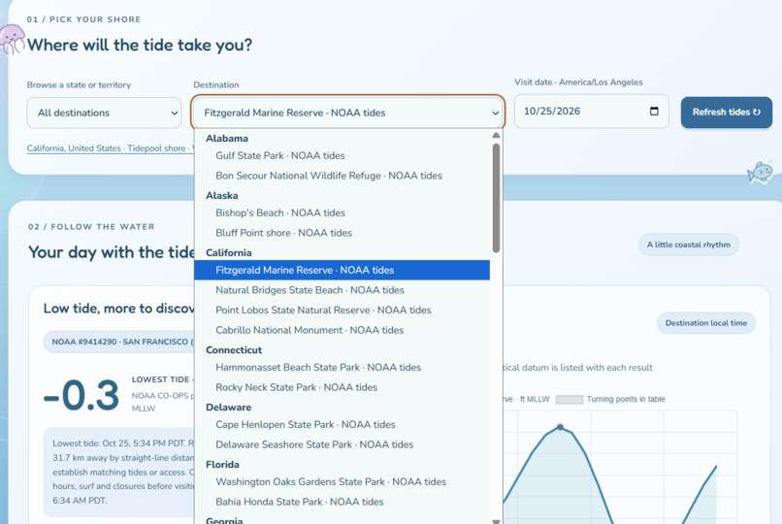
Task: Open the calendar picker icon in date field
Action: [x=654, y=112]
